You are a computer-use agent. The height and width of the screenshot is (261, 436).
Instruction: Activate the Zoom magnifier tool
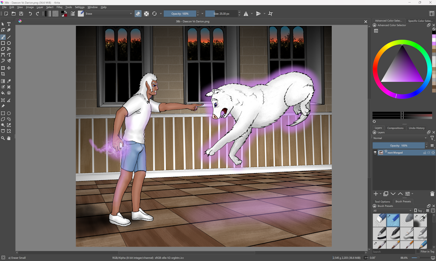pyautogui.click(x=3, y=138)
